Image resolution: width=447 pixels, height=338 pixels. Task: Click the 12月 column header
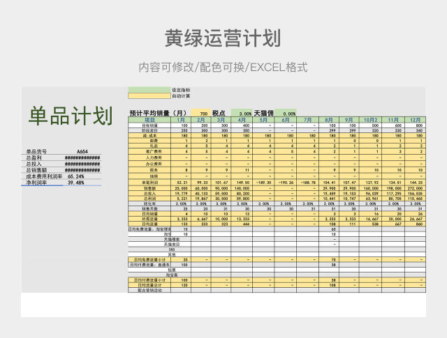coord(415,120)
